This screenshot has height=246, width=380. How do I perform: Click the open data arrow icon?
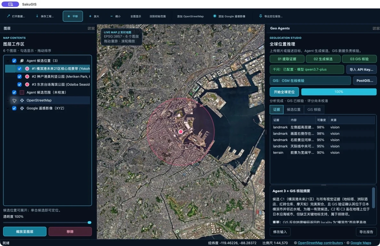tap(8, 16)
